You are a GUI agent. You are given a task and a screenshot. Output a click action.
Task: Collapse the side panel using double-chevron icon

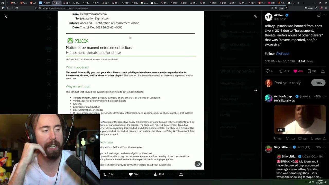pyautogui.click(x=255, y=17)
